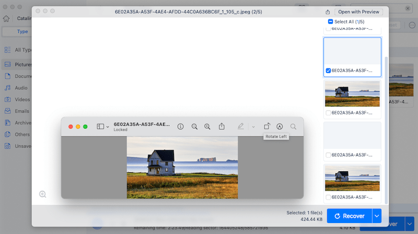Select the first house photo thumbnail
The height and width of the screenshot is (234, 418).
pyautogui.click(x=352, y=93)
